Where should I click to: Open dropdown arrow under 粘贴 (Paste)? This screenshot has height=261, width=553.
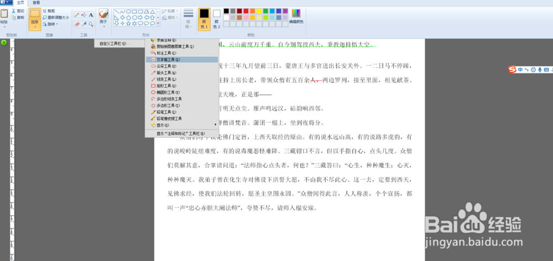click(4, 27)
